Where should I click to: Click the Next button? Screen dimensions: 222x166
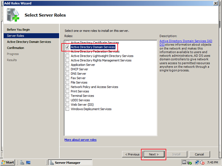tap(154, 154)
